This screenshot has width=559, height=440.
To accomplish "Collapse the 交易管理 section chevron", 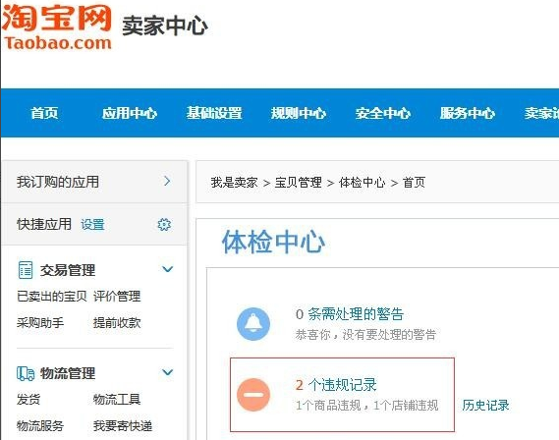I will 168,269.
